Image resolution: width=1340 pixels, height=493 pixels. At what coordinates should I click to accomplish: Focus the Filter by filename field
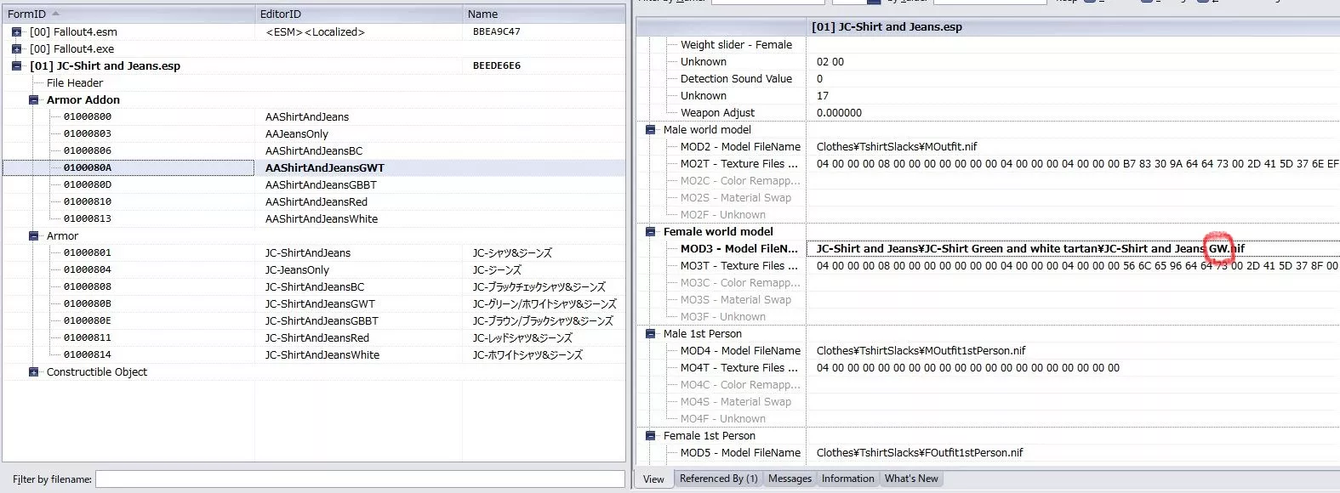[x=360, y=479]
